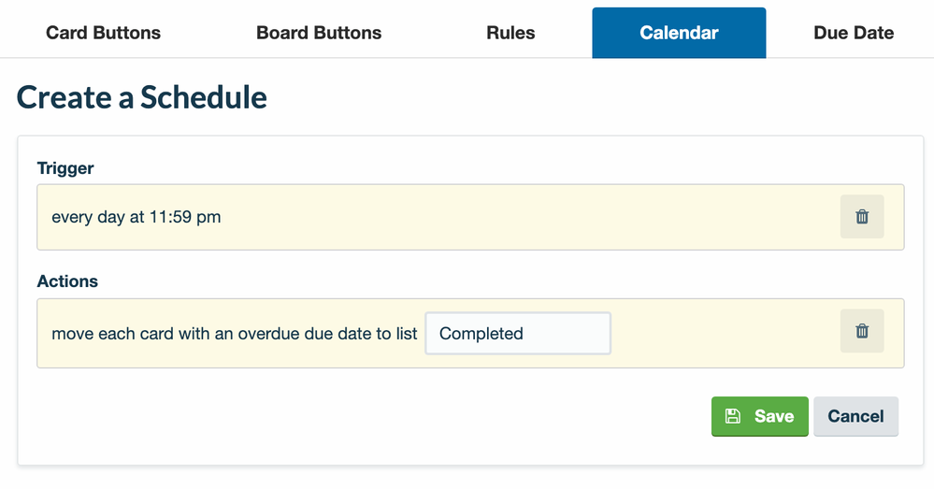Select the active Calendar tab
934x489 pixels.
pyautogui.click(x=679, y=33)
